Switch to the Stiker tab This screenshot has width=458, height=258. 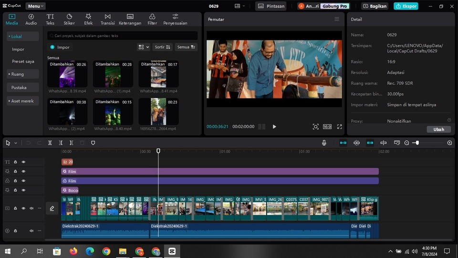tap(69, 19)
